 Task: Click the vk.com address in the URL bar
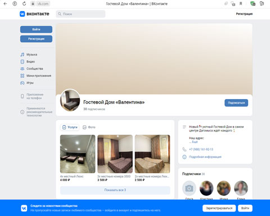[43, 3]
